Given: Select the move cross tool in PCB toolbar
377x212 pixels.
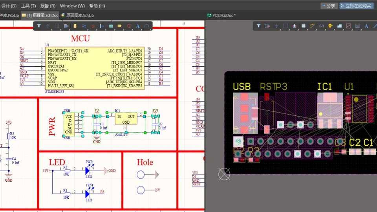Looking at the screenshot, I should pyautogui.click(x=276, y=26).
